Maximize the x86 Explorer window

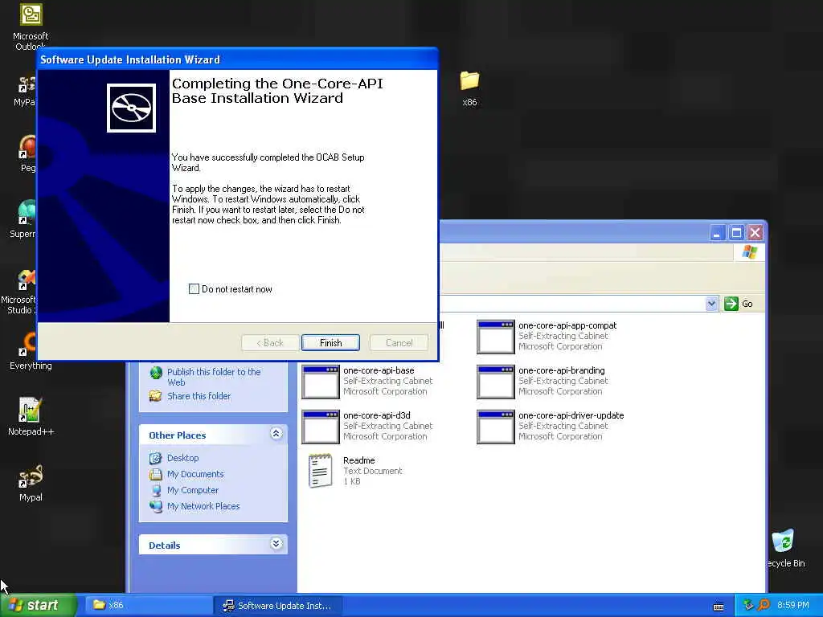coord(736,232)
